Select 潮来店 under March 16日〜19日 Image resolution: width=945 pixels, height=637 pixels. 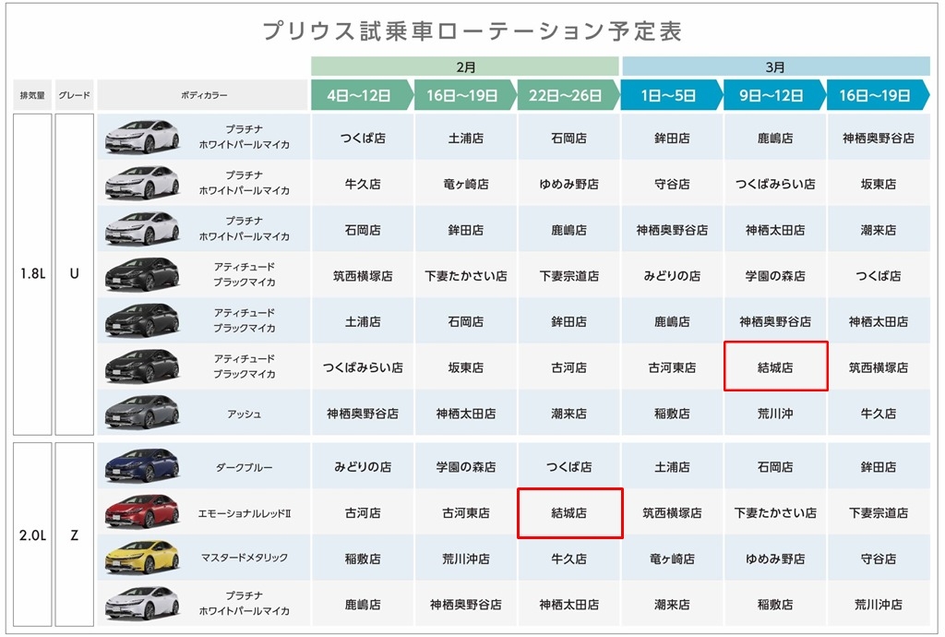pos(878,230)
